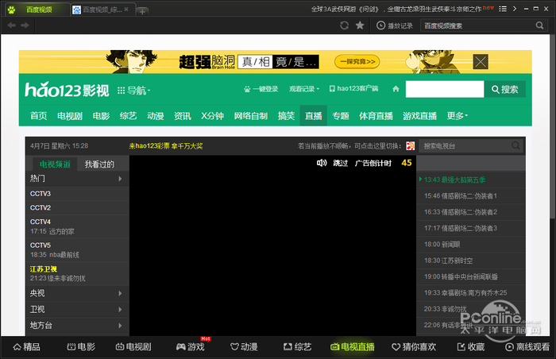556x359 pixels.
Task: Open 精品 in bottom bar
Action: (26, 347)
